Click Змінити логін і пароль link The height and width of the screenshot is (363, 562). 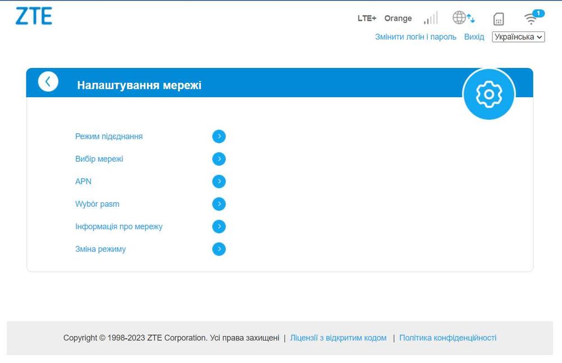point(416,37)
